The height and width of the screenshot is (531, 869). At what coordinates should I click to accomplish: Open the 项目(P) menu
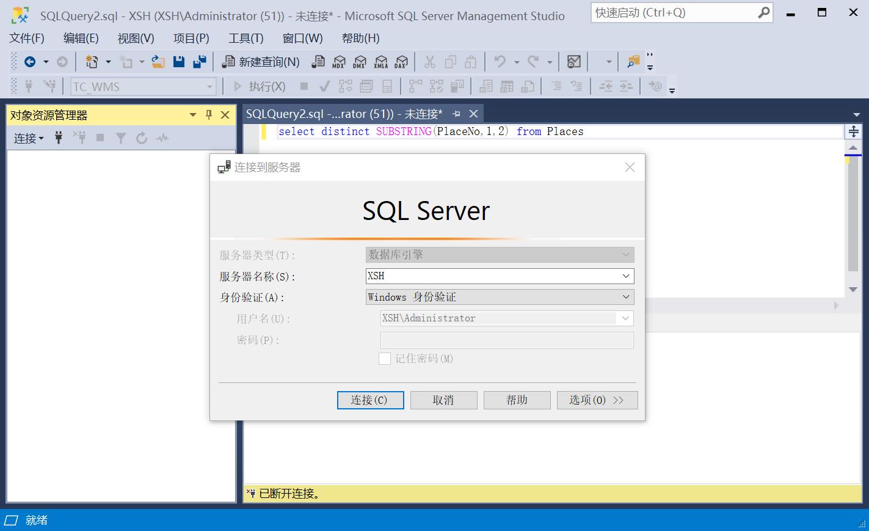tap(191, 38)
